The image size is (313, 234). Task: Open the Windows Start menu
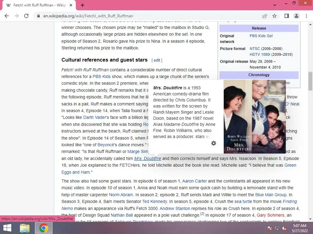pyautogui.click(x=7, y=228)
